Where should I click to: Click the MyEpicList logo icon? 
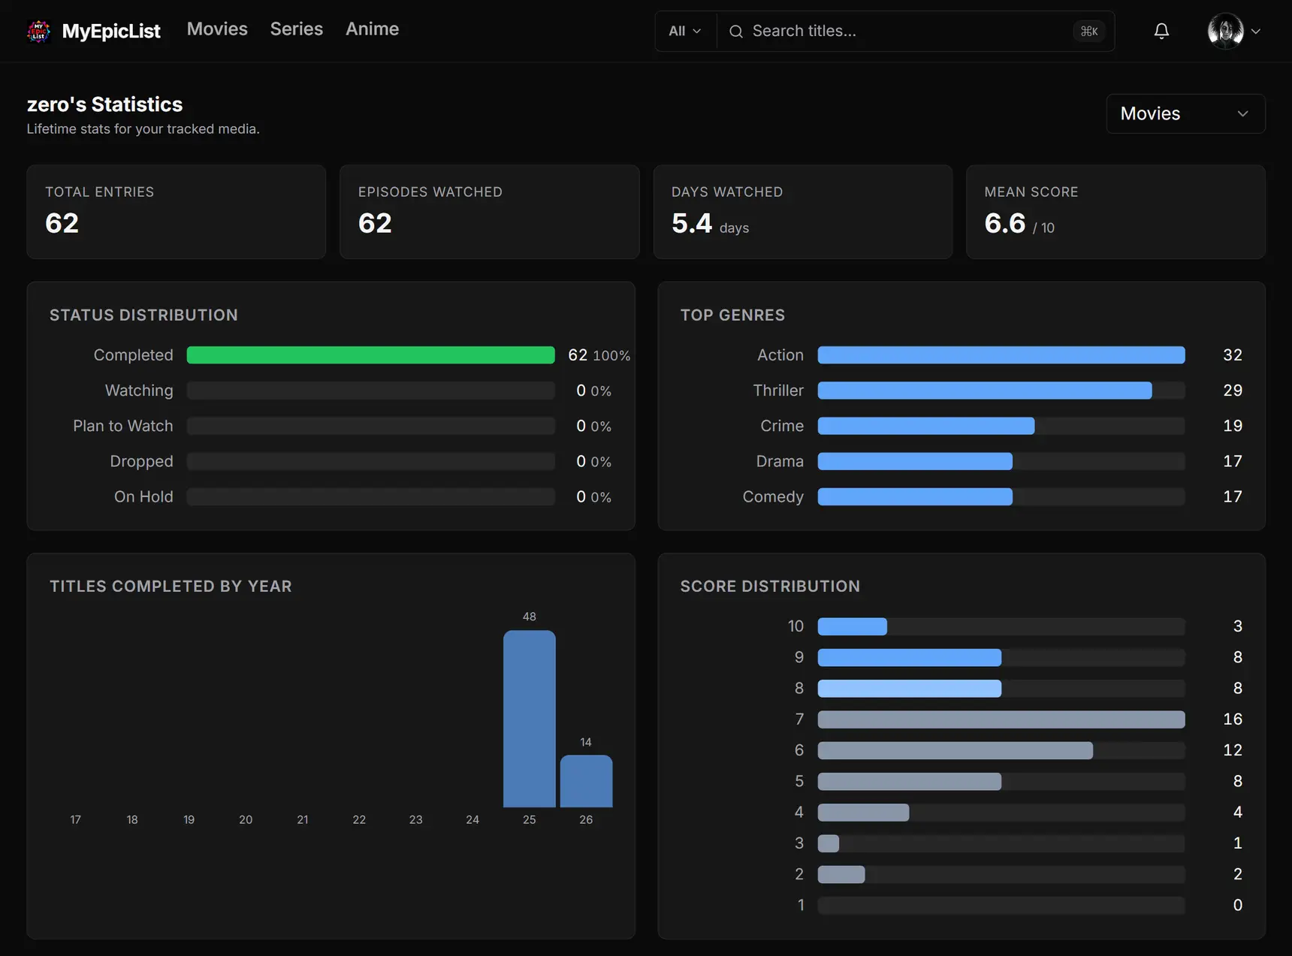click(38, 31)
